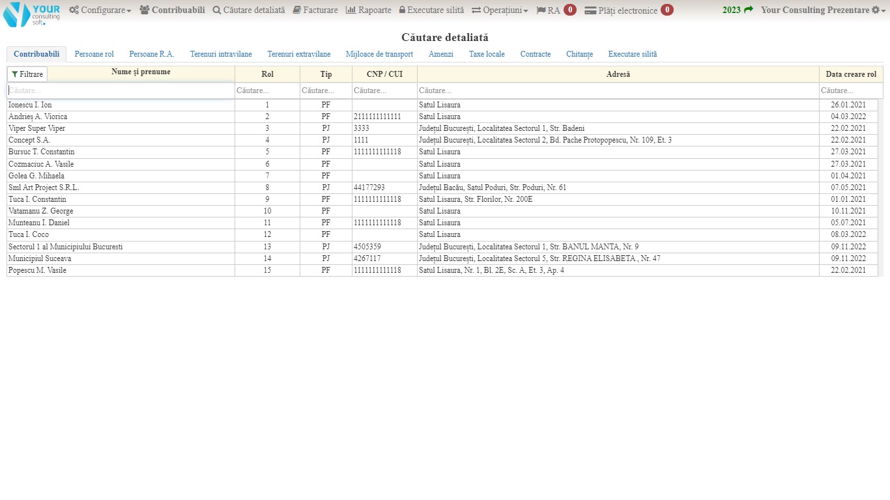Focus the Rol search field
The image size is (890, 500).
click(267, 90)
